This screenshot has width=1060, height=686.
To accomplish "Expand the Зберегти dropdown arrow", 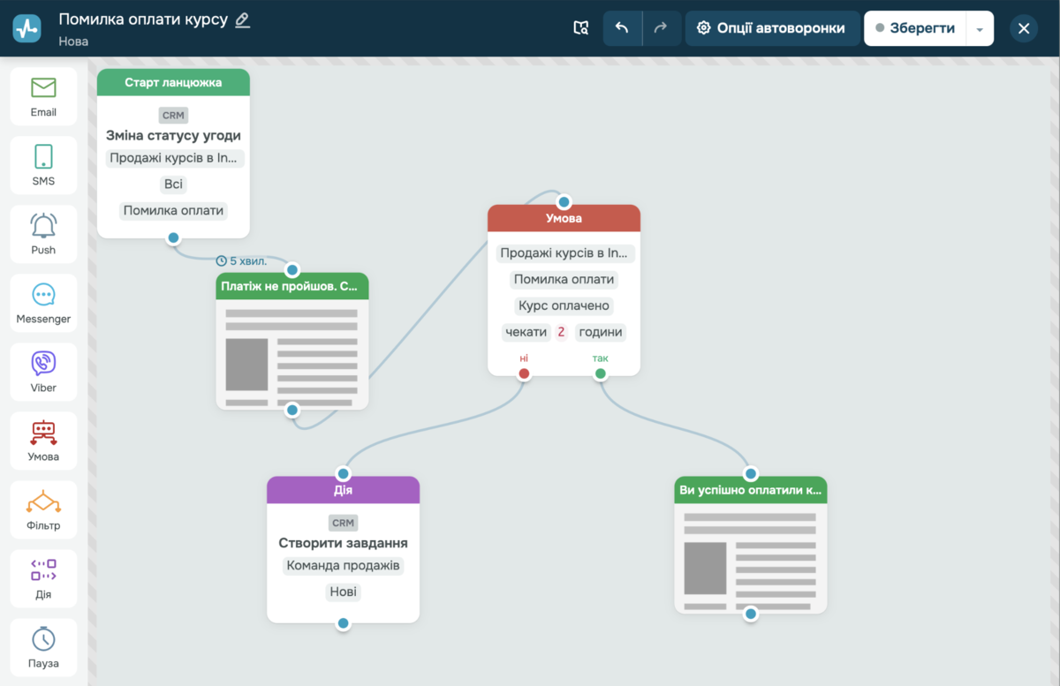I will click(x=980, y=28).
